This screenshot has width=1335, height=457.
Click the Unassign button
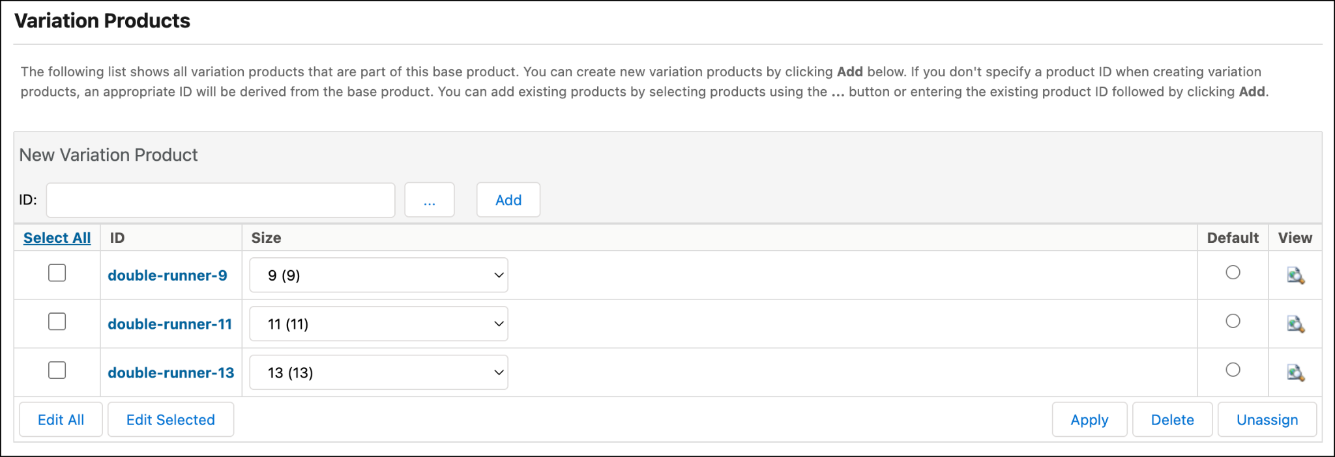pos(1267,420)
